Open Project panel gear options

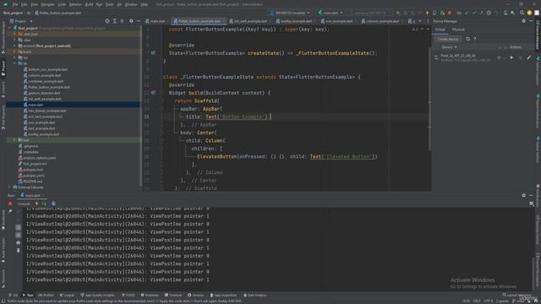point(131,21)
